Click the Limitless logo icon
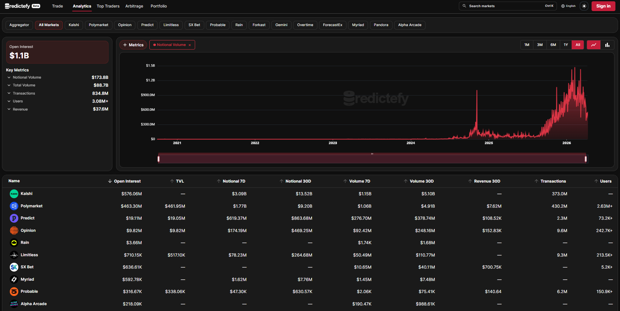The height and width of the screenshot is (311, 620). coord(14,255)
